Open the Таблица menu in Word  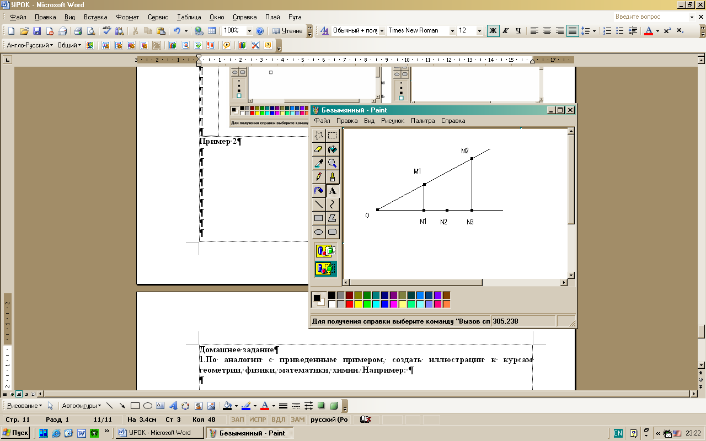(189, 17)
